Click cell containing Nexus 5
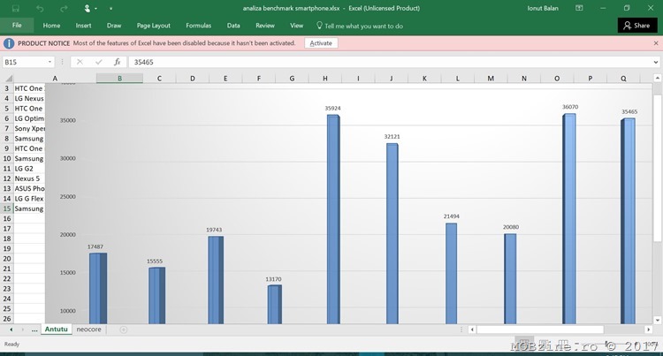Viewport: 663px width, 356px height. click(29, 178)
